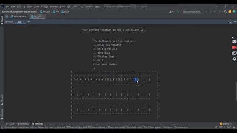Close the PM.java editor tab
The height and width of the screenshot is (133, 237).
coord(43,16)
